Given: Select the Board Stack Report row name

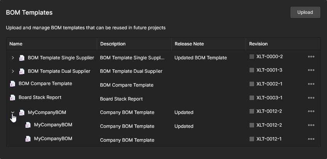Looking at the screenshot, I should point(40,97).
